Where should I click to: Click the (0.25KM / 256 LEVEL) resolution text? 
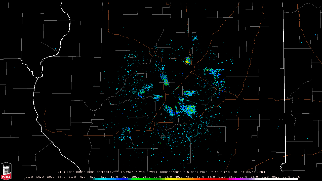click(x=139, y=172)
